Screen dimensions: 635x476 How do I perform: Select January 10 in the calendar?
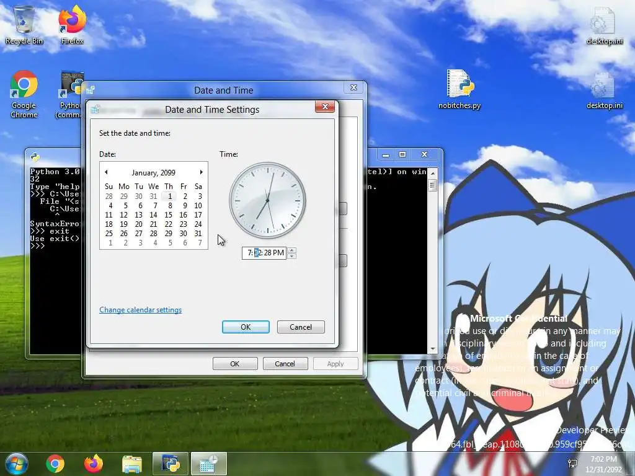point(198,206)
